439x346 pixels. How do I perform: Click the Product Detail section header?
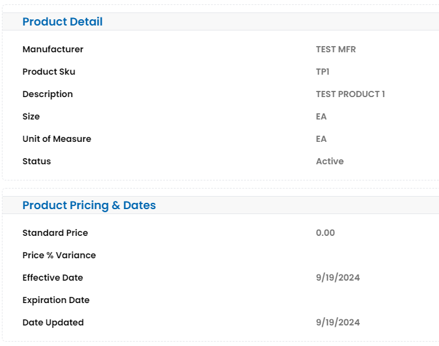tap(62, 22)
